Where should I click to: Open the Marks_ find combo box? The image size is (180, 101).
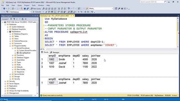pos(101,9)
